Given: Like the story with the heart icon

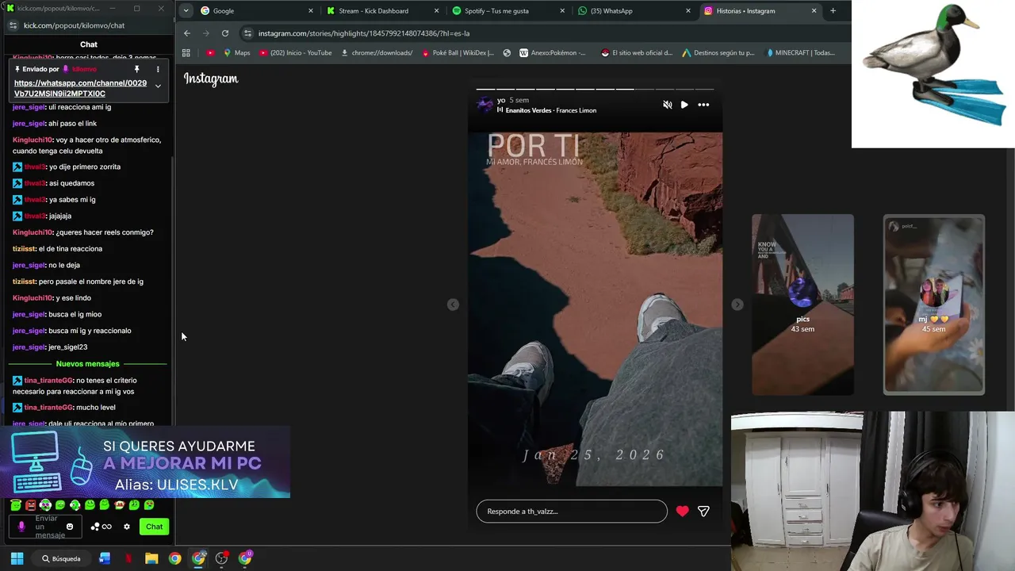Looking at the screenshot, I should (x=683, y=512).
